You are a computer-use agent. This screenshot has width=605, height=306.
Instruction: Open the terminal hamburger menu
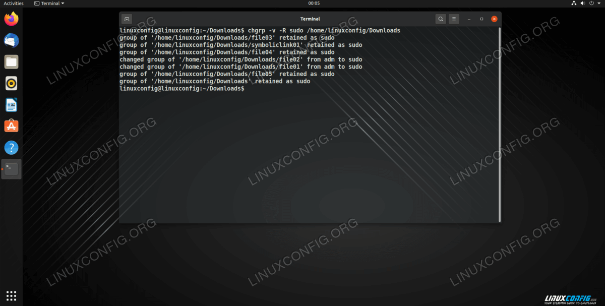coord(454,19)
